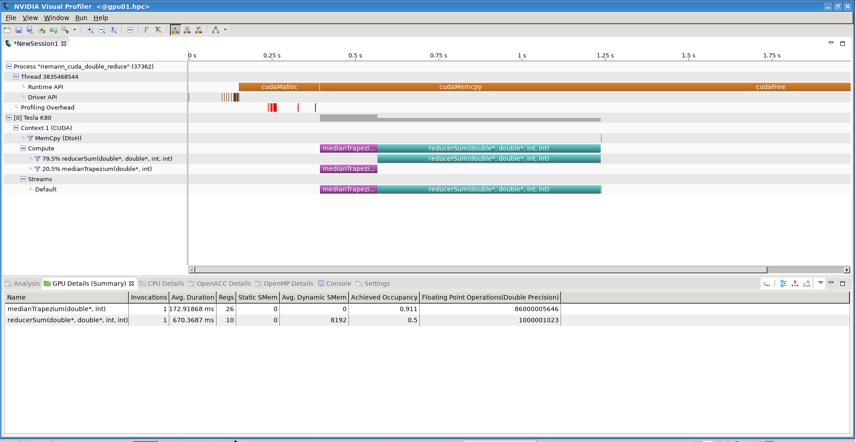Click the cudaMalloc bar in Runtime API
This screenshot has width=856, height=442.
point(279,87)
